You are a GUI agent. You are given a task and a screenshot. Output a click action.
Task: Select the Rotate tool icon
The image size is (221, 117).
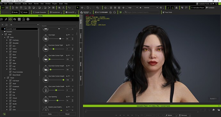click(88, 8)
